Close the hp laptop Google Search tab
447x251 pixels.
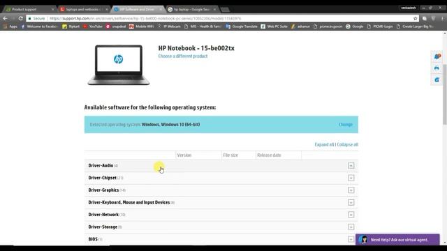click(x=214, y=9)
